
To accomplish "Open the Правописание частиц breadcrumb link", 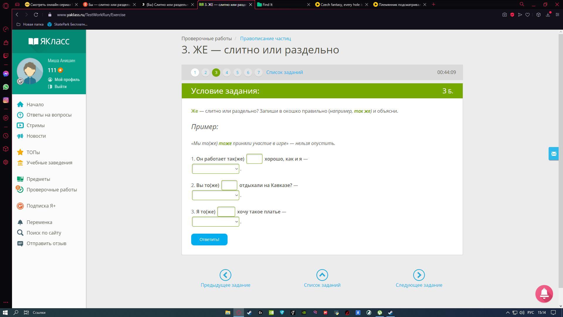I will (265, 38).
